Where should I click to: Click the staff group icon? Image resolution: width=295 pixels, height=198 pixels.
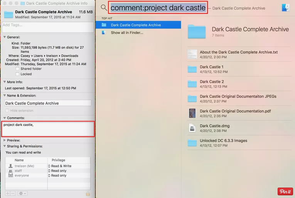tap(10, 171)
